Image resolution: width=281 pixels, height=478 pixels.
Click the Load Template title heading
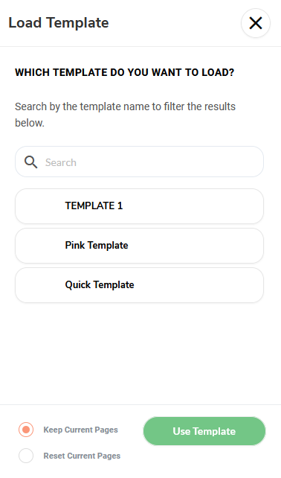pyautogui.click(x=59, y=23)
